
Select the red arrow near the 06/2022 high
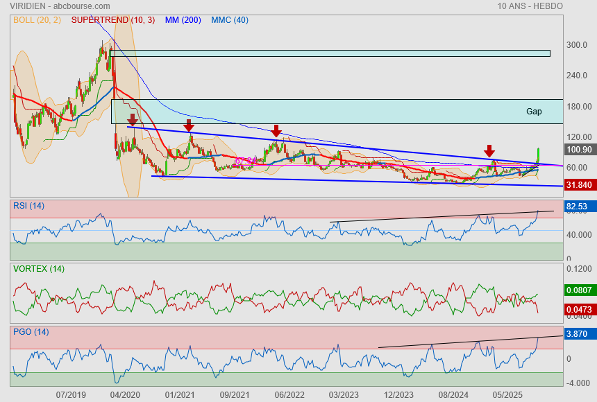click(276, 130)
